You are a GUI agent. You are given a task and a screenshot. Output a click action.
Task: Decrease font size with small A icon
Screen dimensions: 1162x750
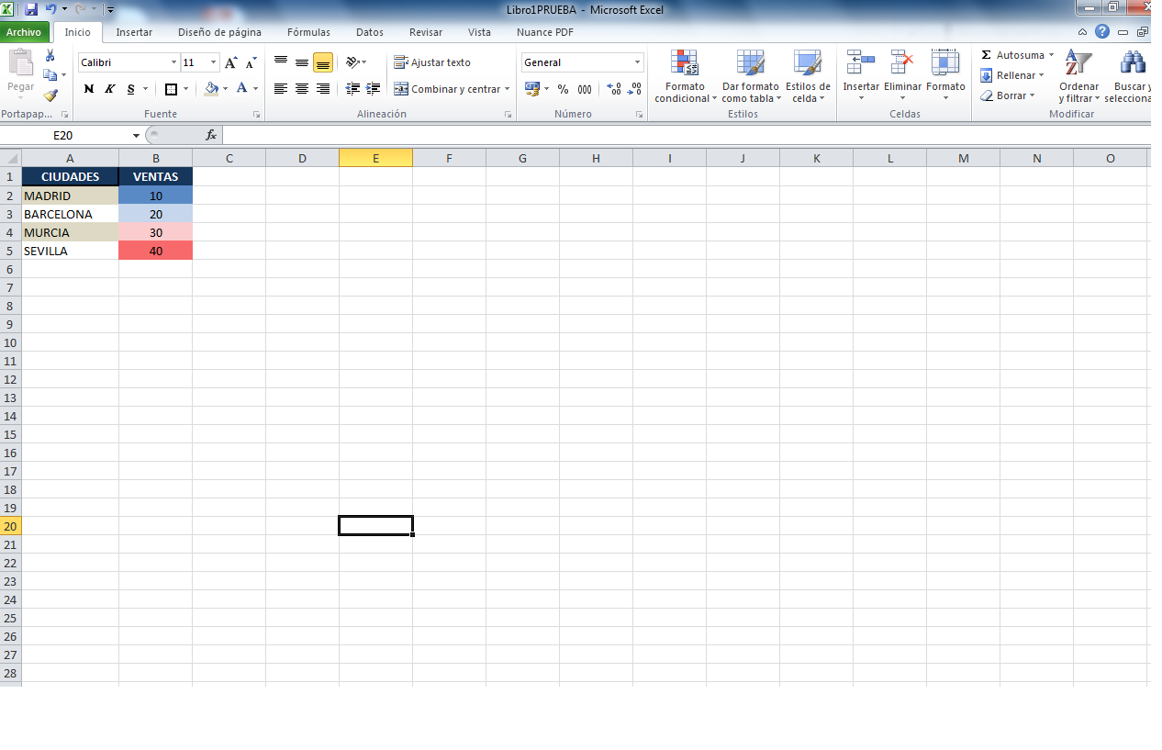(x=251, y=62)
